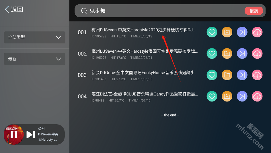Add track 004 to folder playlist
The width and height of the screenshot is (271, 153).
click(x=227, y=96)
